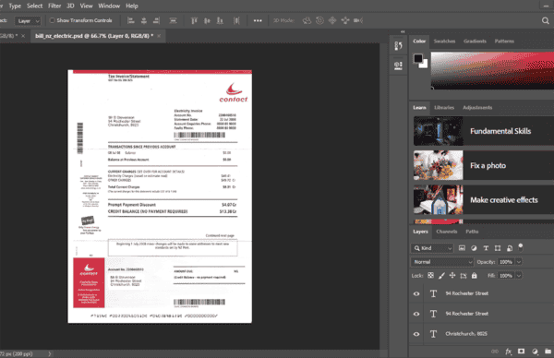Screen dimensions: 554x358
Task: Switch to the Swatches tab
Action: coord(444,41)
